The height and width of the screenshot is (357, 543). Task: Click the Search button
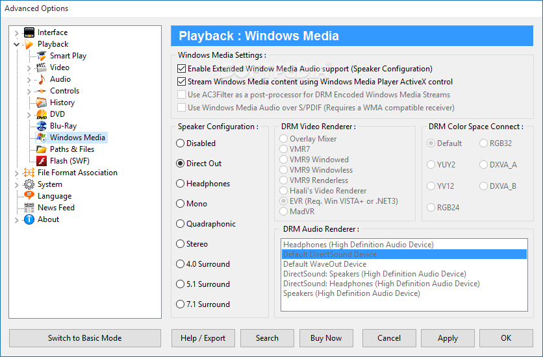(267, 338)
